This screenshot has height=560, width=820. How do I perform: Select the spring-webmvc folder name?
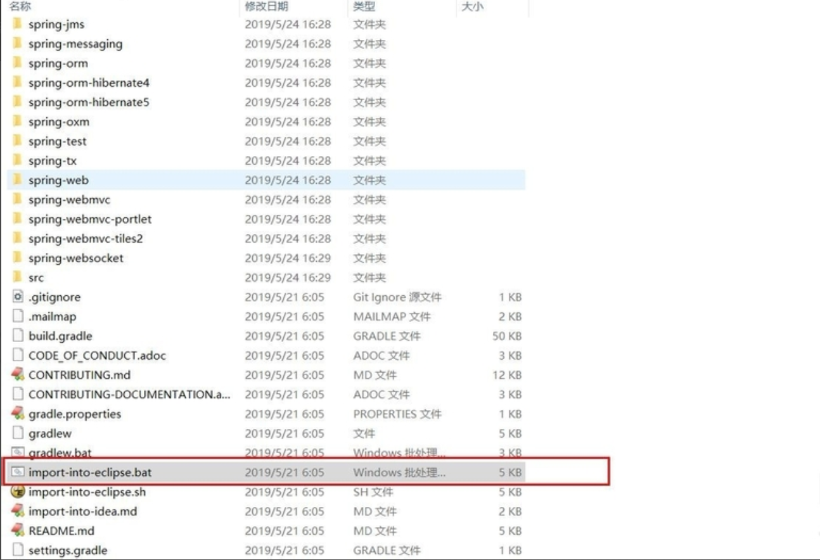pos(70,200)
